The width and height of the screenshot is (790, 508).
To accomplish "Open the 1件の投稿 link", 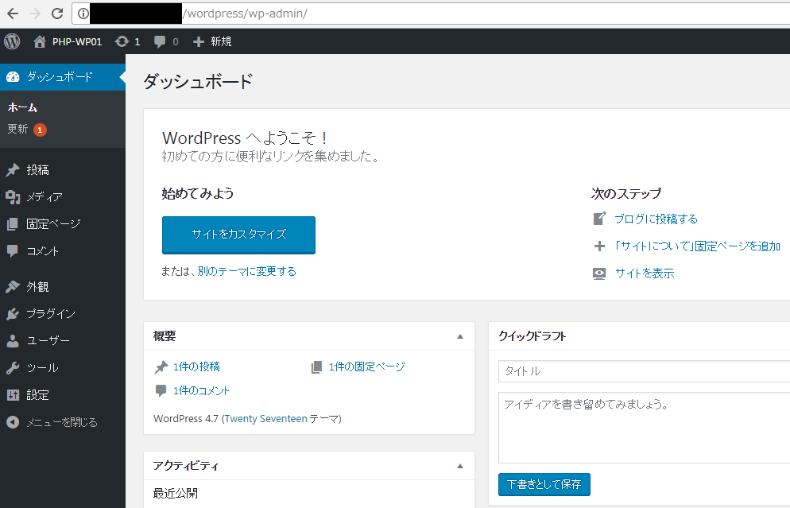I will [x=196, y=367].
